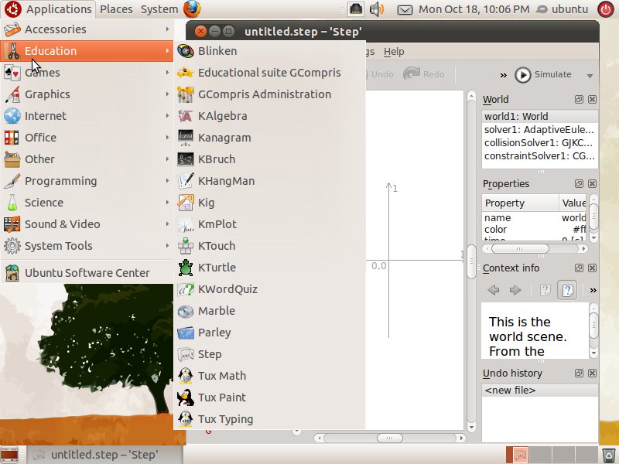Open the System menu
The height and width of the screenshot is (464, 619).
(x=159, y=9)
